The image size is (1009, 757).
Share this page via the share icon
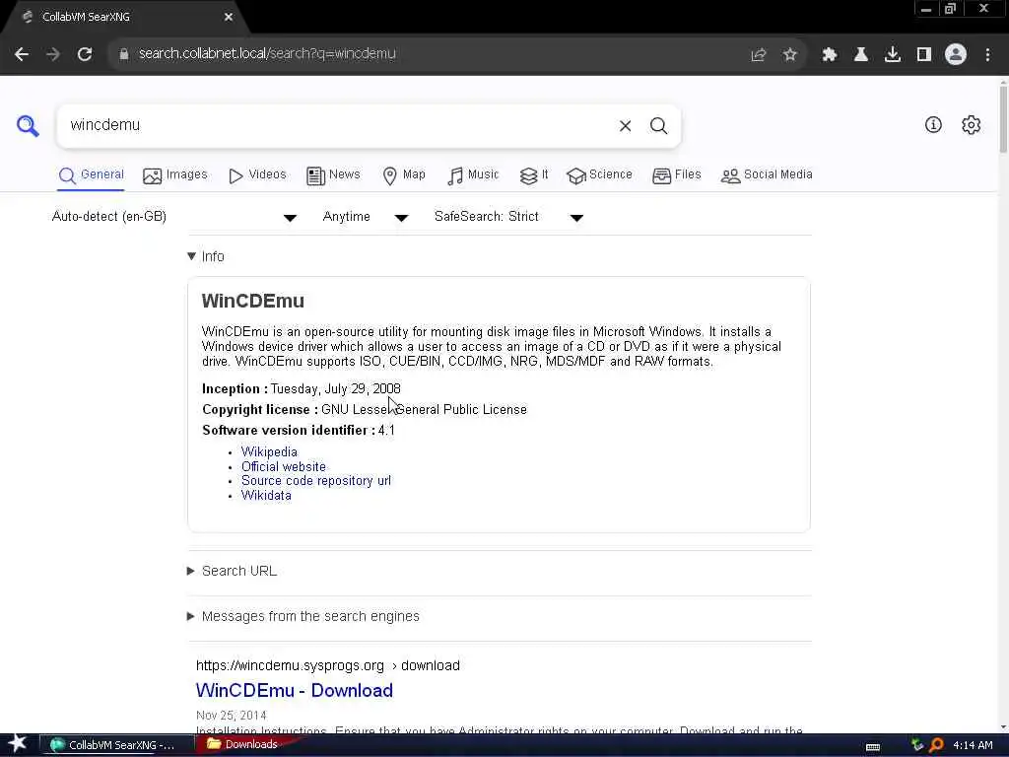tap(759, 55)
